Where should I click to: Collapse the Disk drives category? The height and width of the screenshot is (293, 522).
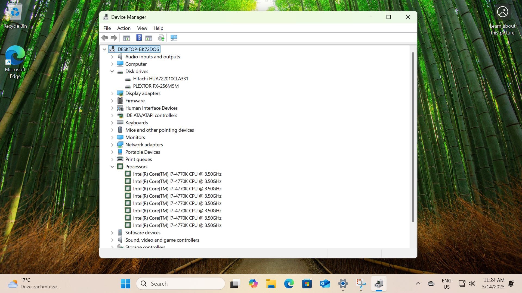pos(112,71)
